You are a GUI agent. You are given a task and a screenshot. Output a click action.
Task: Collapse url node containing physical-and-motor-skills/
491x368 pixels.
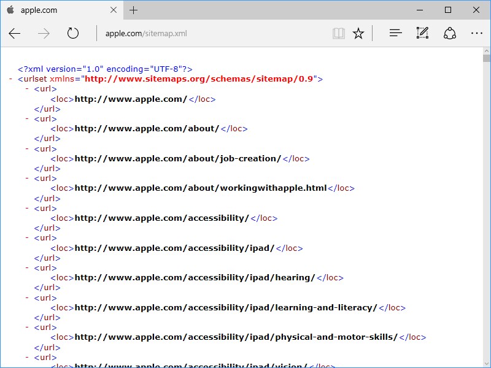click(x=27, y=328)
